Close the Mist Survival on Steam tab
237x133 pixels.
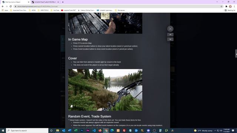pos(29,2)
